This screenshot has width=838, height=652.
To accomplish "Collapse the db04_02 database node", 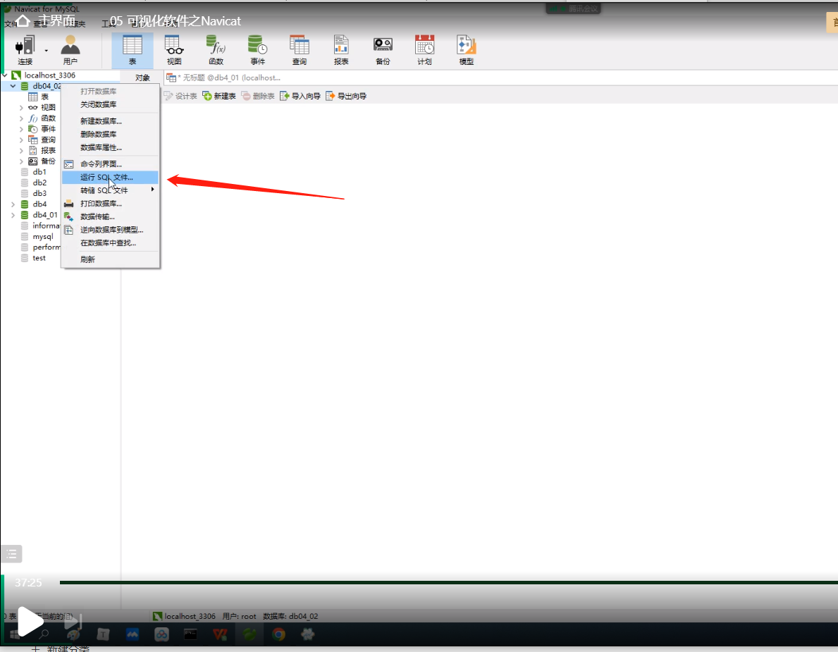I will (x=13, y=86).
